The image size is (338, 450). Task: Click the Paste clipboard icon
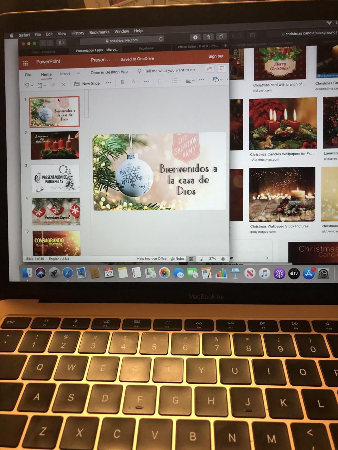pyautogui.click(x=40, y=85)
